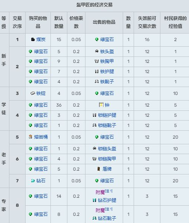Click default quantity 14 in 钻石护腿 row
The width and height of the screenshot is (189, 223).
click(x=59, y=196)
